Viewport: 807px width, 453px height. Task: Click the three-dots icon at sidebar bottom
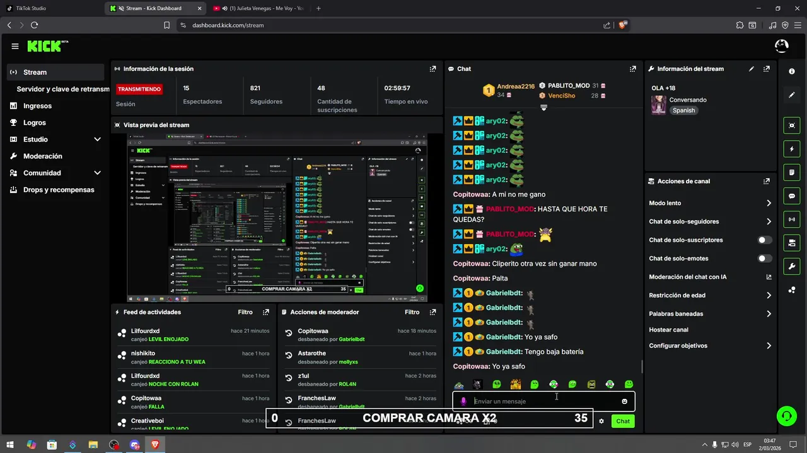pos(792,289)
